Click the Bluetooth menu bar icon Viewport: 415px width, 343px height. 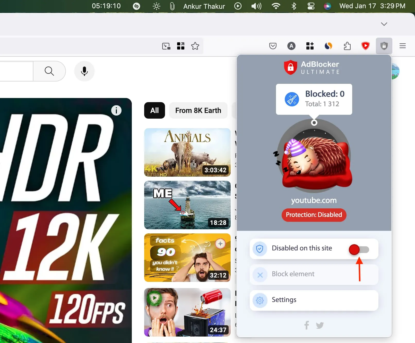(x=294, y=6)
